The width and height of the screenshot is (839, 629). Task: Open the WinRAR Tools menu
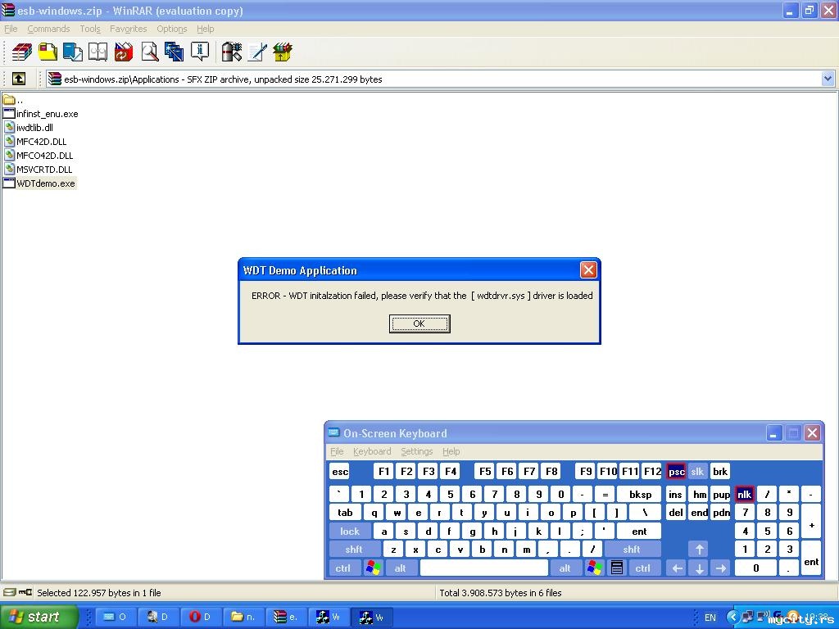point(90,29)
